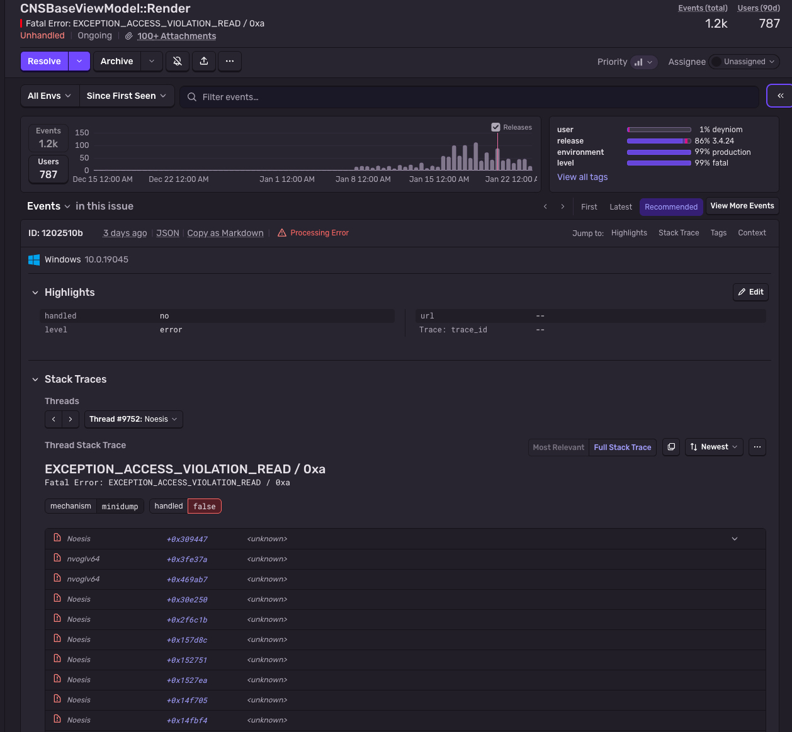
Task: Jump to Context section
Action: [752, 233]
